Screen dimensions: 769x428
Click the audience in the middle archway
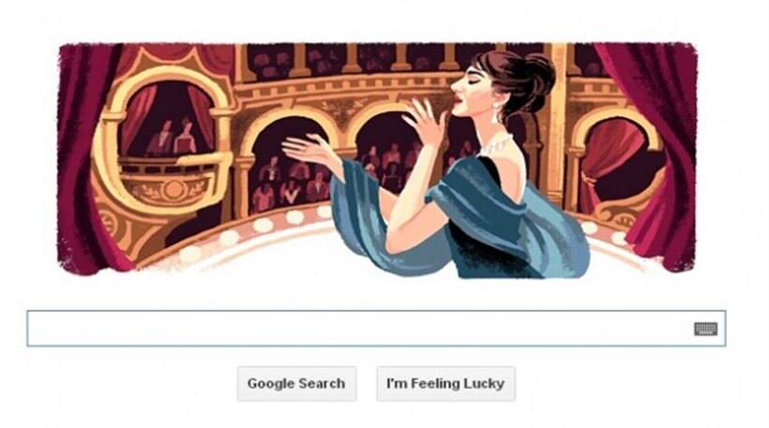(x=387, y=164)
